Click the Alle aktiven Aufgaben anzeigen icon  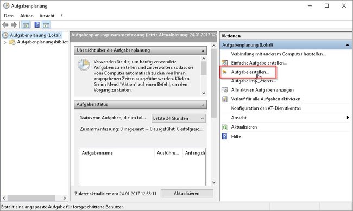coord(225,90)
